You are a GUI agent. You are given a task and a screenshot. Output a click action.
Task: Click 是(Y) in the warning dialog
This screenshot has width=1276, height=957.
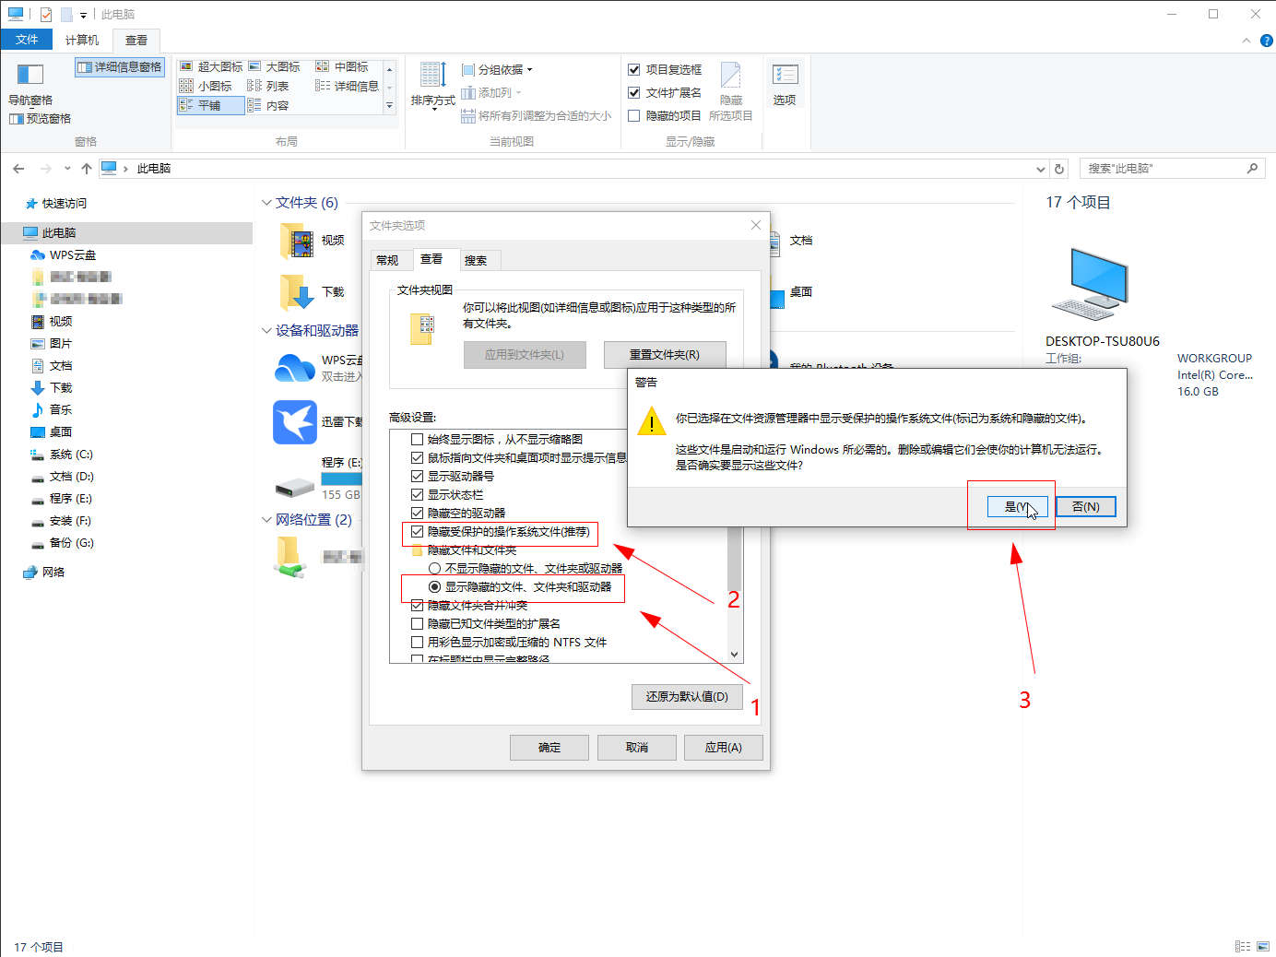tap(1017, 507)
